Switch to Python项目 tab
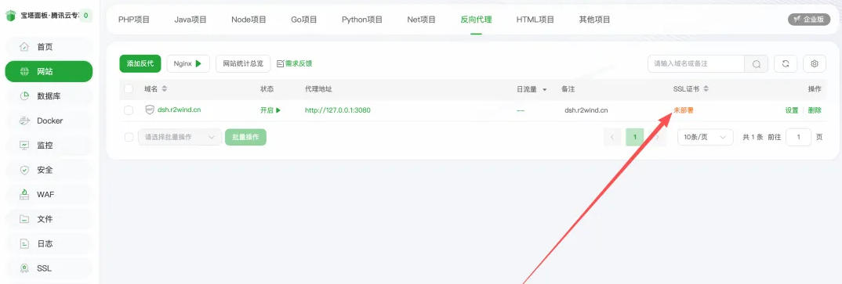This screenshot has width=842, height=284. click(x=362, y=20)
